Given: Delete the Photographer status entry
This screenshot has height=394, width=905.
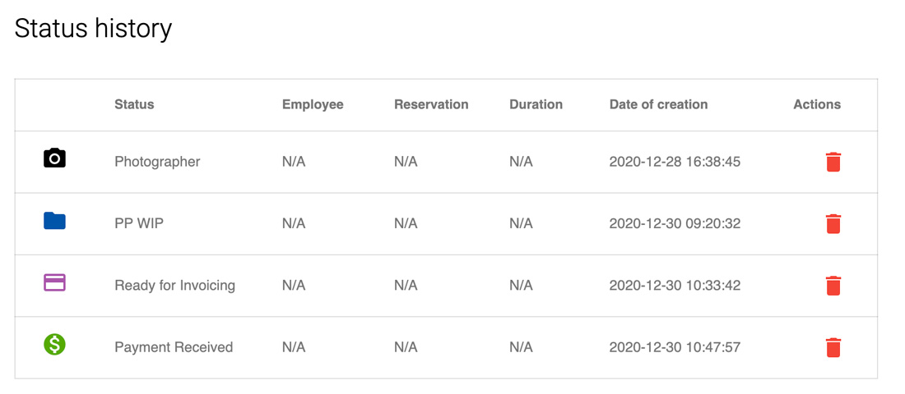Looking at the screenshot, I should [833, 162].
